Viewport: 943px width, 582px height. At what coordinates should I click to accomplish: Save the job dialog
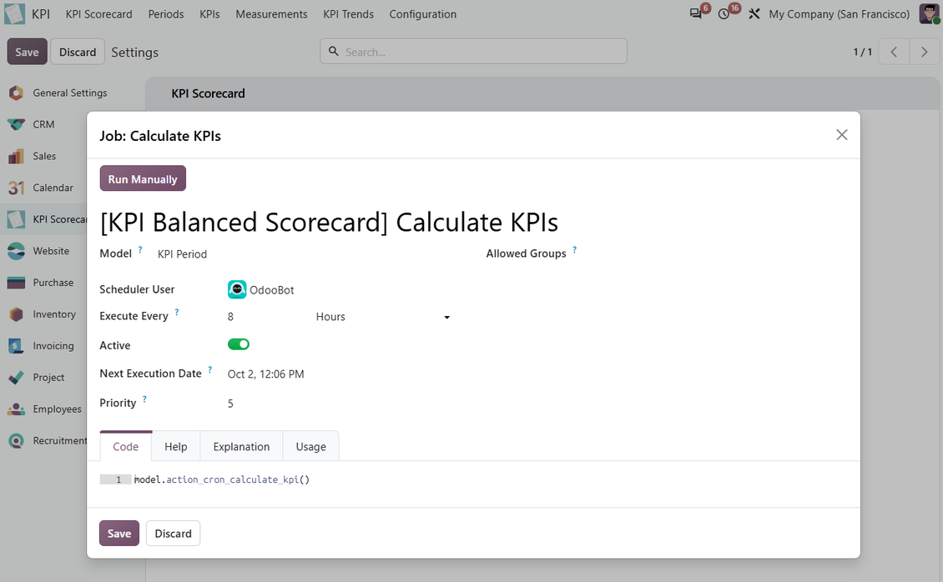point(119,534)
